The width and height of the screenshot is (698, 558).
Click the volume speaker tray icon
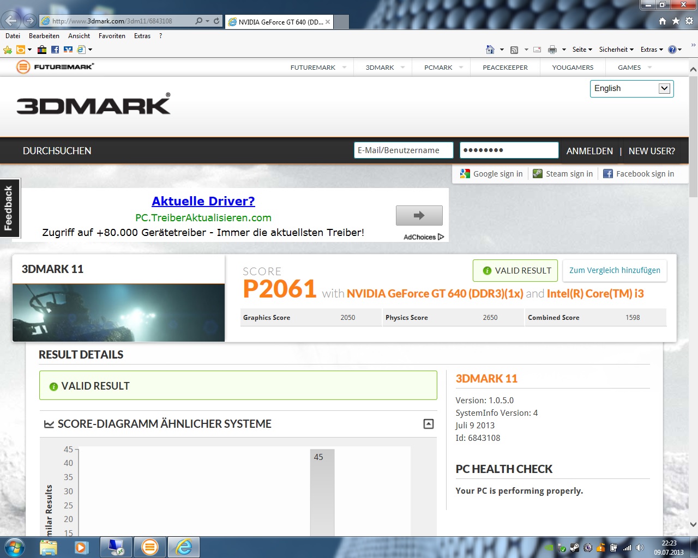[640, 548]
